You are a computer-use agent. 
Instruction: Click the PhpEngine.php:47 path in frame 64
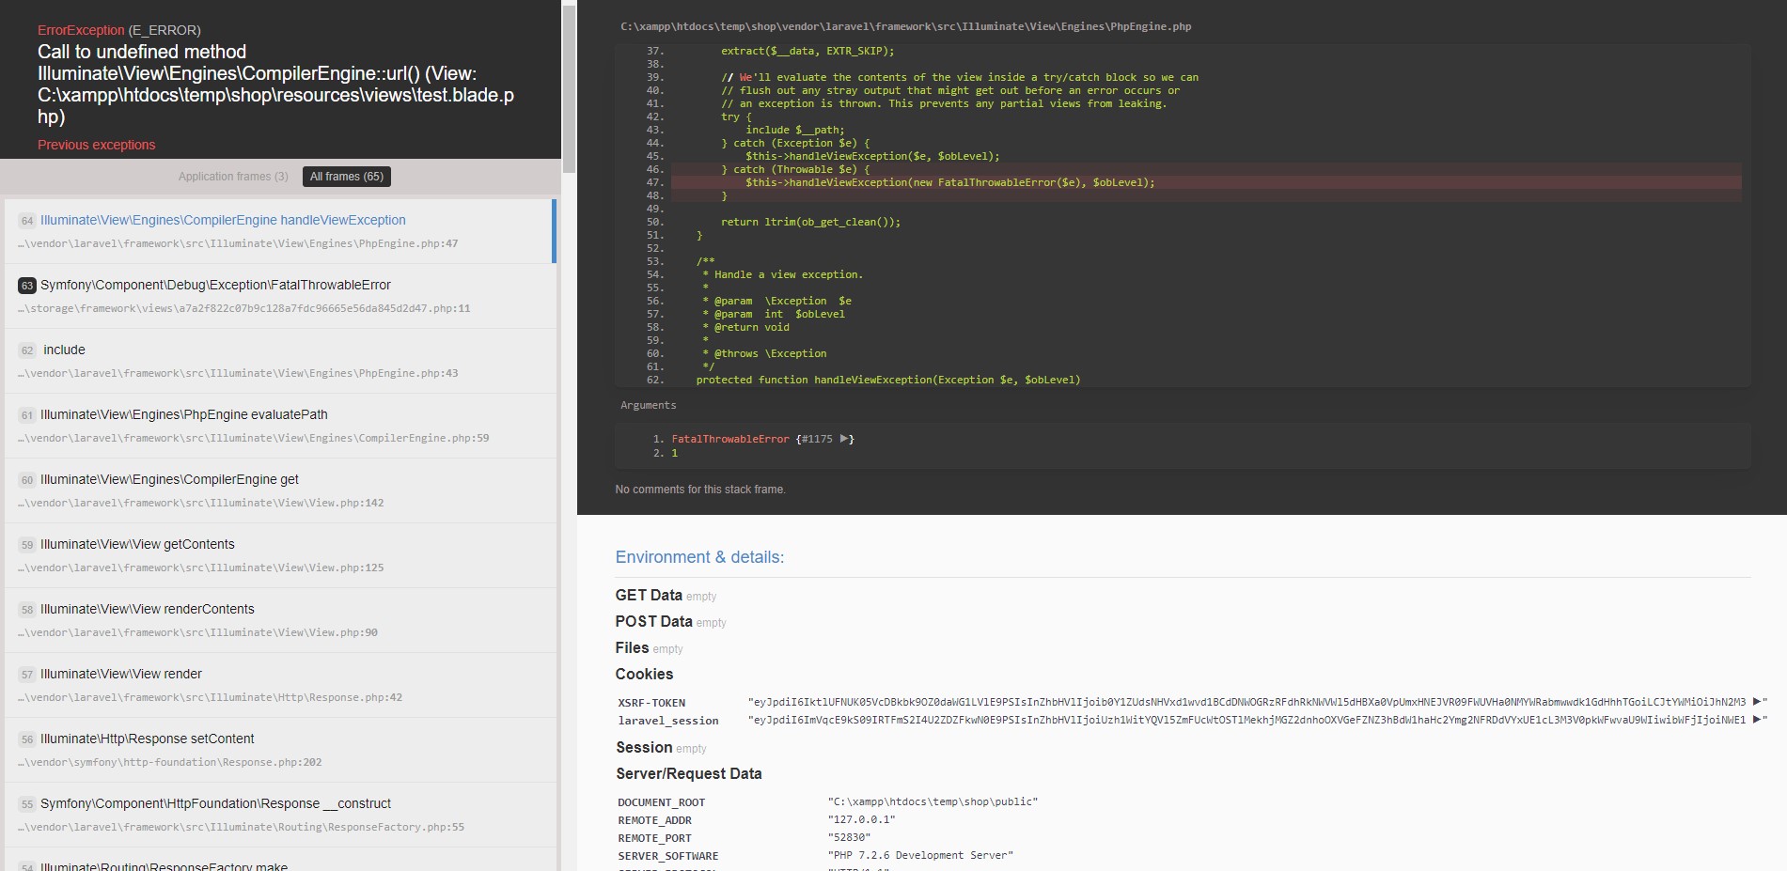click(x=238, y=243)
